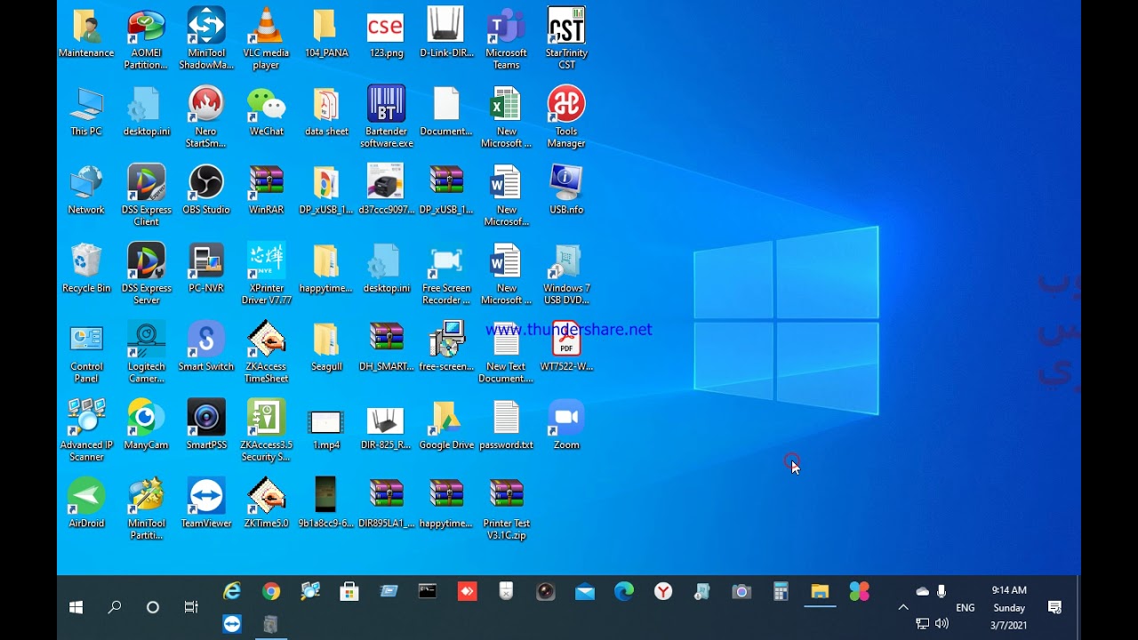Launch MiniTool Partition Wizard shortcut

tap(147, 509)
